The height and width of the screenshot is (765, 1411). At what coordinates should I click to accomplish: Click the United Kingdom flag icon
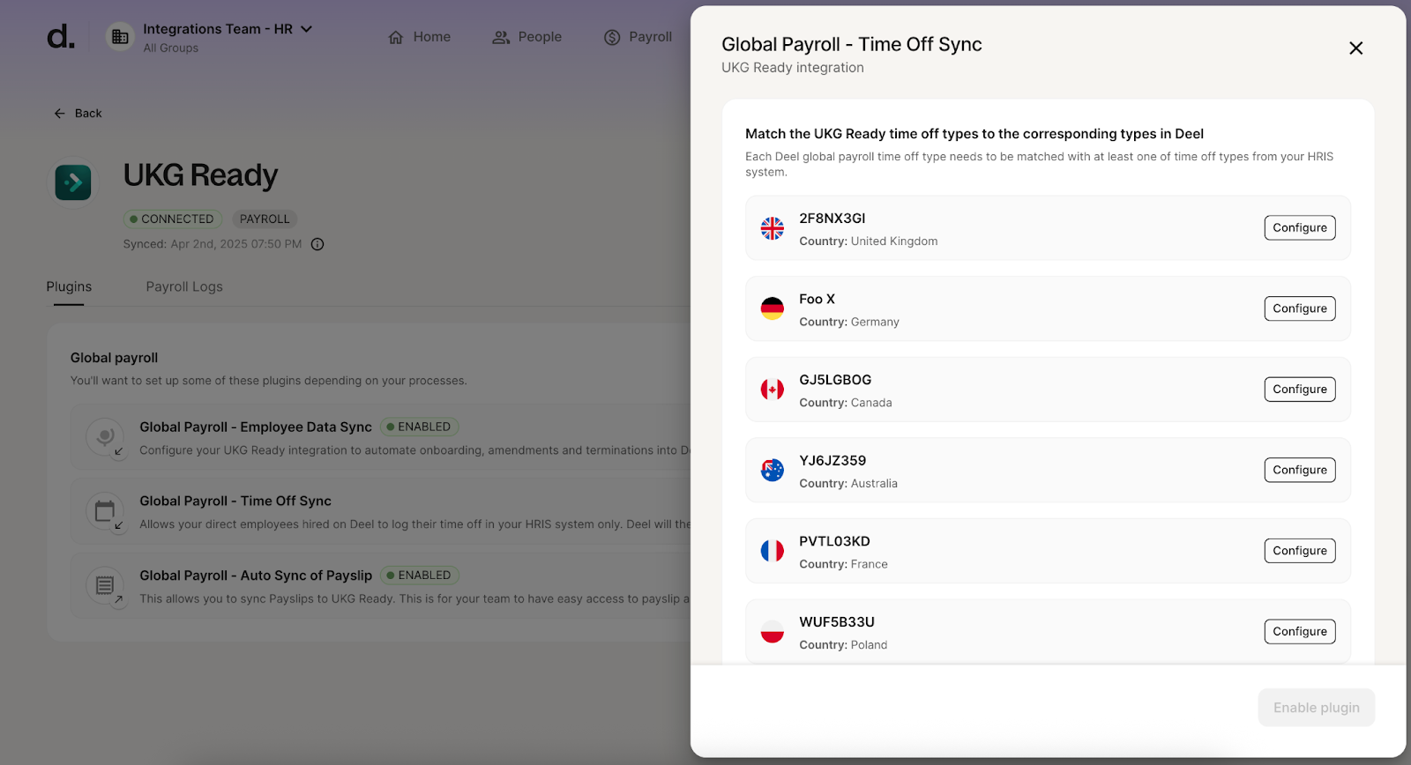click(x=773, y=228)
